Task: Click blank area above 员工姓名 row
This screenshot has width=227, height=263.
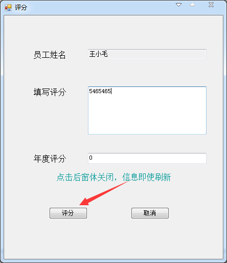Action: [113, 32]
